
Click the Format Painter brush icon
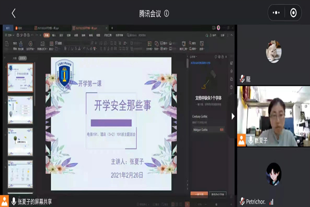(x=21, y=43)
